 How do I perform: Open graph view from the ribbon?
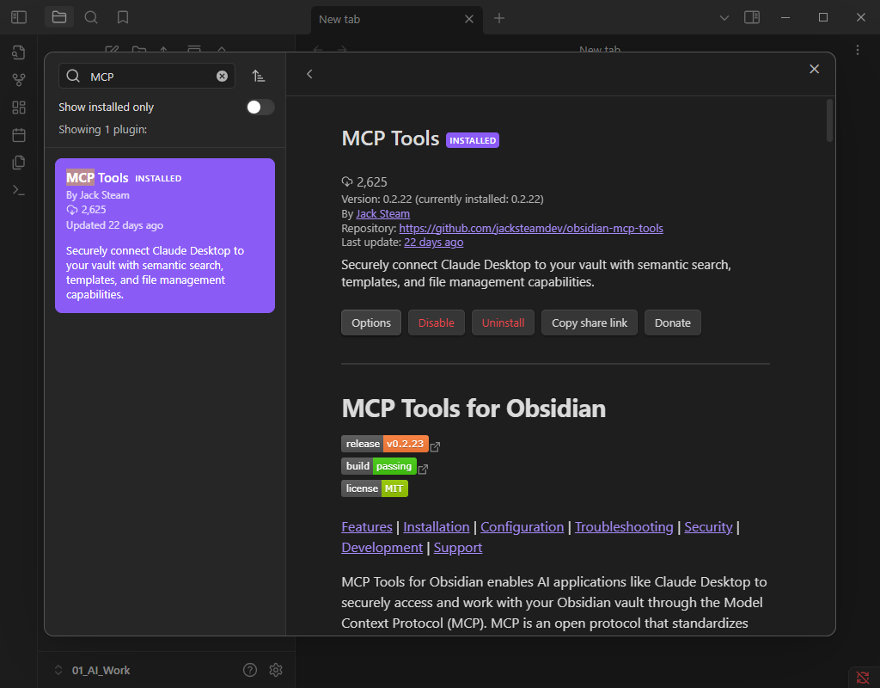point(19,80)
